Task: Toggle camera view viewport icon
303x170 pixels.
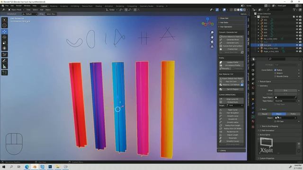Action: [212, 42]
